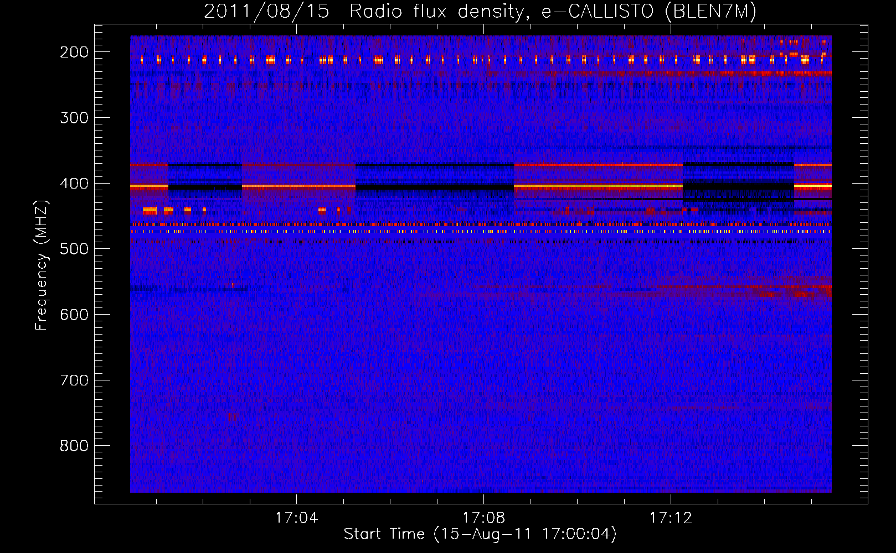Click the 17:04 time tick label
The height and width of the screenshot is (553, 896).
coord(296,518)
